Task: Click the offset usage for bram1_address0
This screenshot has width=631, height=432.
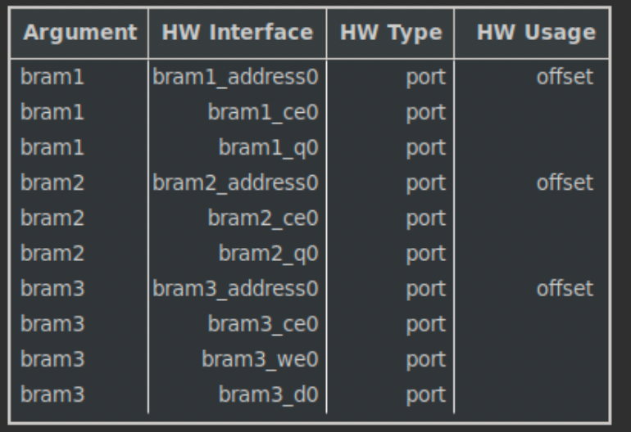Action: (565, 76)
